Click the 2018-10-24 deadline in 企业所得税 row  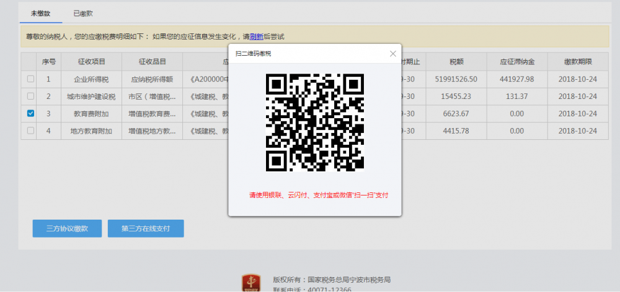click(x=578, y=79)
